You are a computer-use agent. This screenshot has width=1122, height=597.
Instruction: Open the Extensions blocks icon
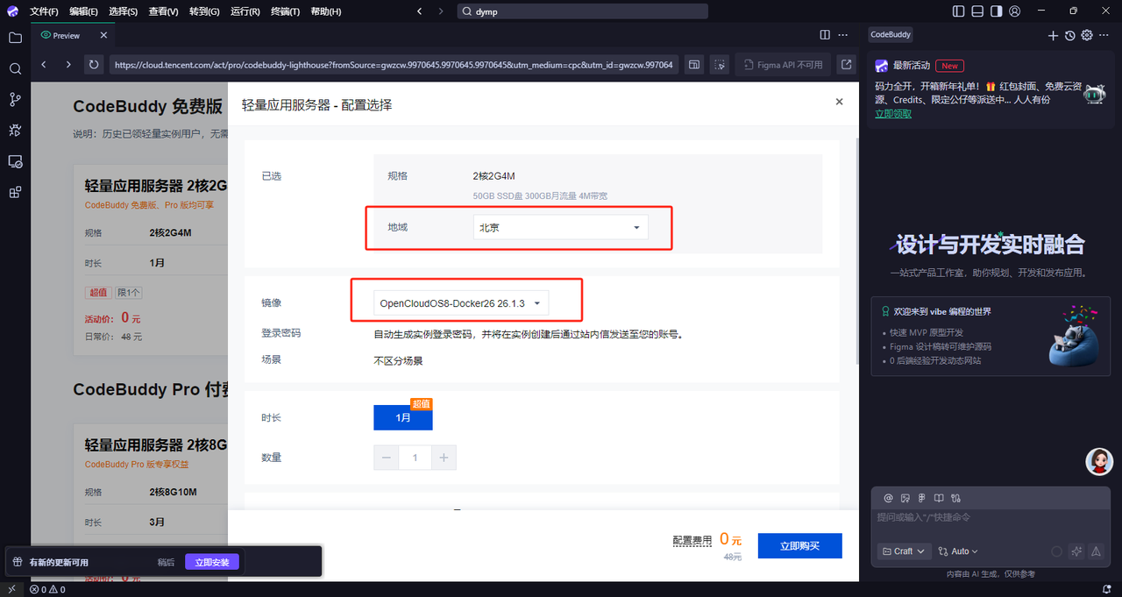click(x=15, y=192)
